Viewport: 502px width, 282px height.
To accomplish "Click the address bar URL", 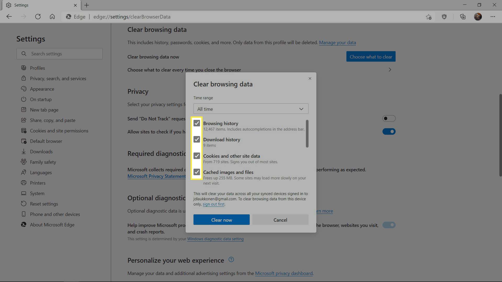I will click(132, 17).
